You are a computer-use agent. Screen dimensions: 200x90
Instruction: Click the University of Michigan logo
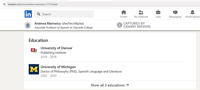point(34,69)
